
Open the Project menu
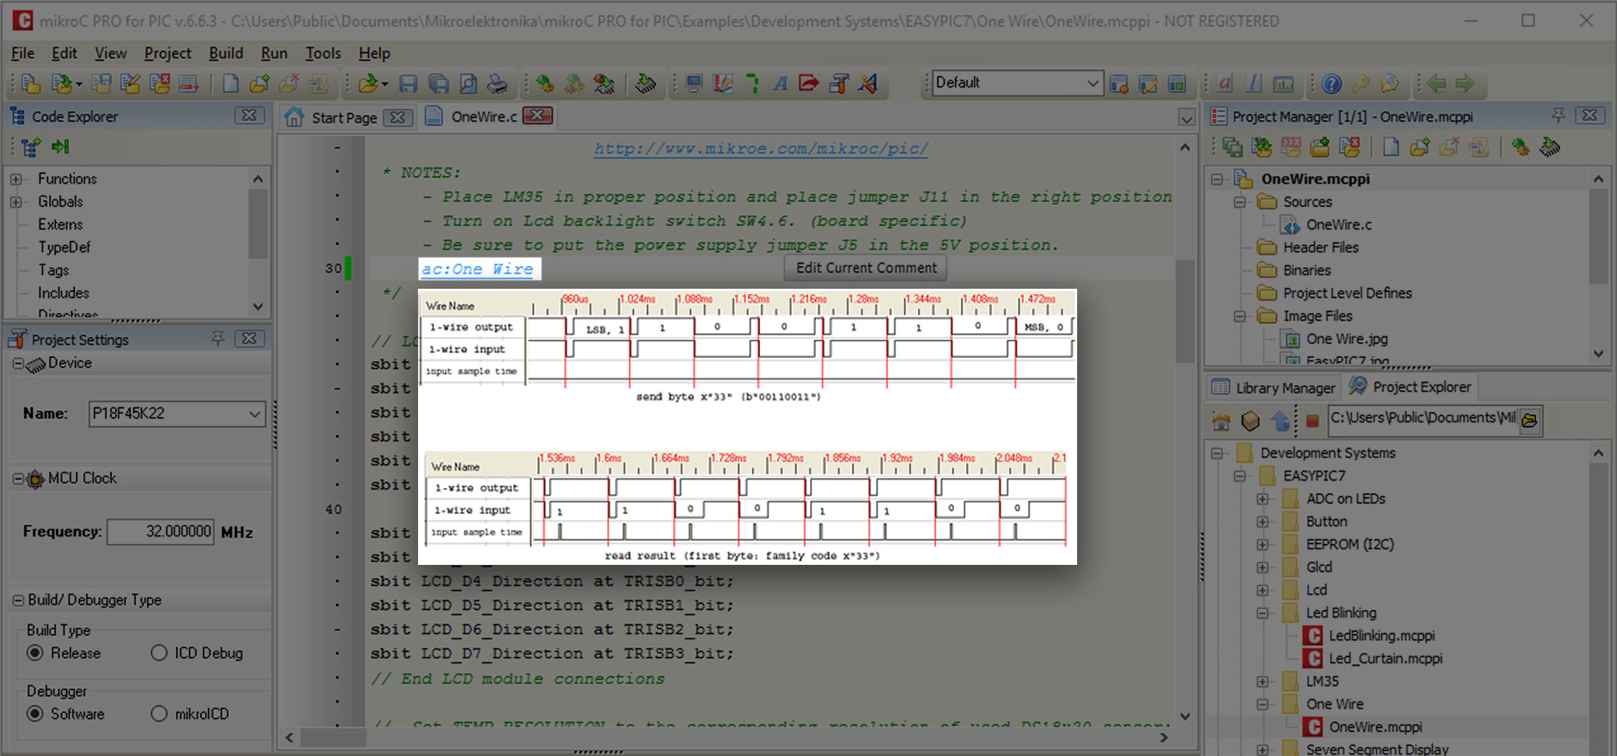(168, 53)
